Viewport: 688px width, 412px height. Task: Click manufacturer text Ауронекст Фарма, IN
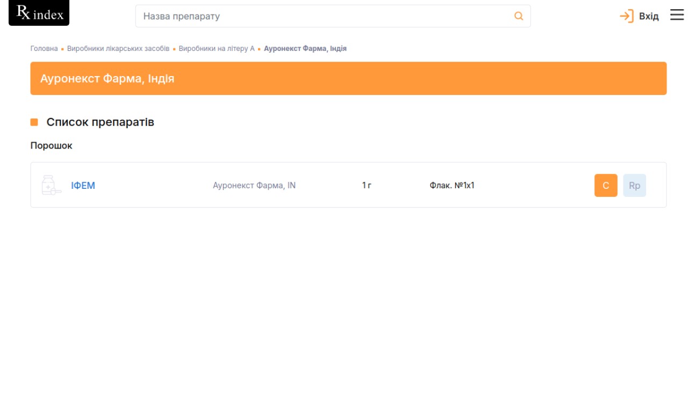(x=254, y=186)
